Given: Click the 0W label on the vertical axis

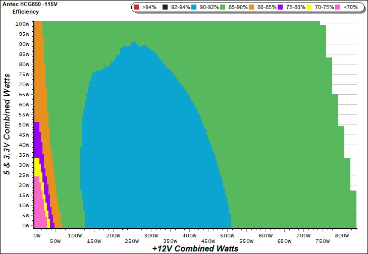Looking at the screenshot, I should pyautogui.click(x=25, y=226).
